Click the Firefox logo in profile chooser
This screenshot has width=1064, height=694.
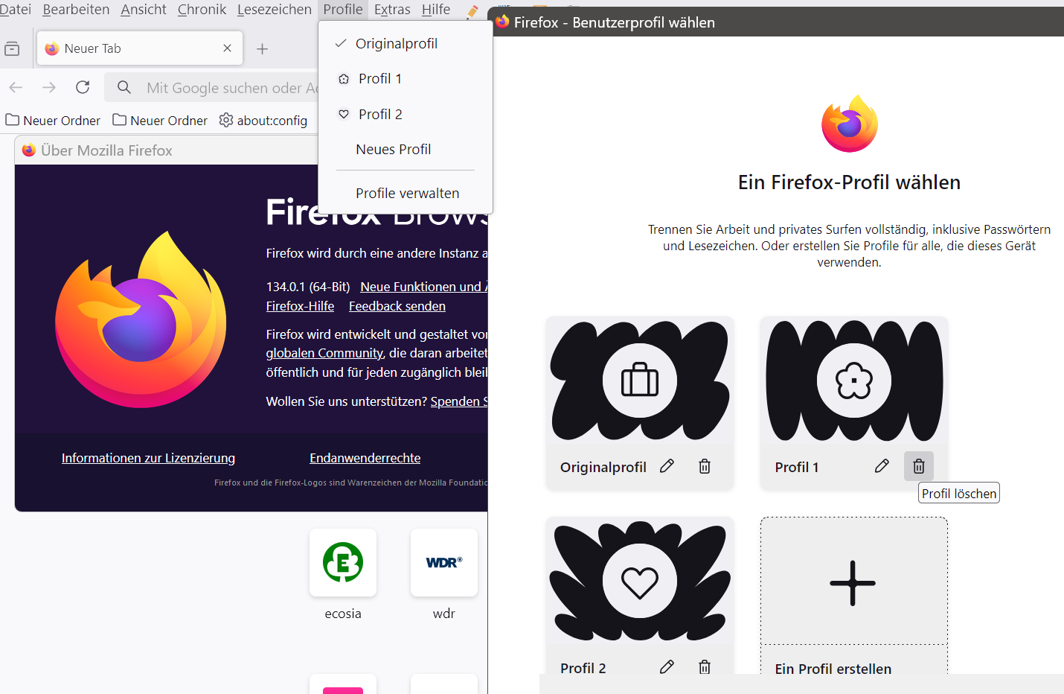pyautogui.click(x=850, y=124)
